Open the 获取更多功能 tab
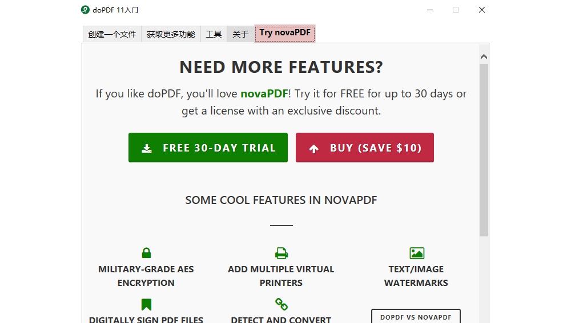The height and width of the screenshot is (323, 571). (171, 34)
